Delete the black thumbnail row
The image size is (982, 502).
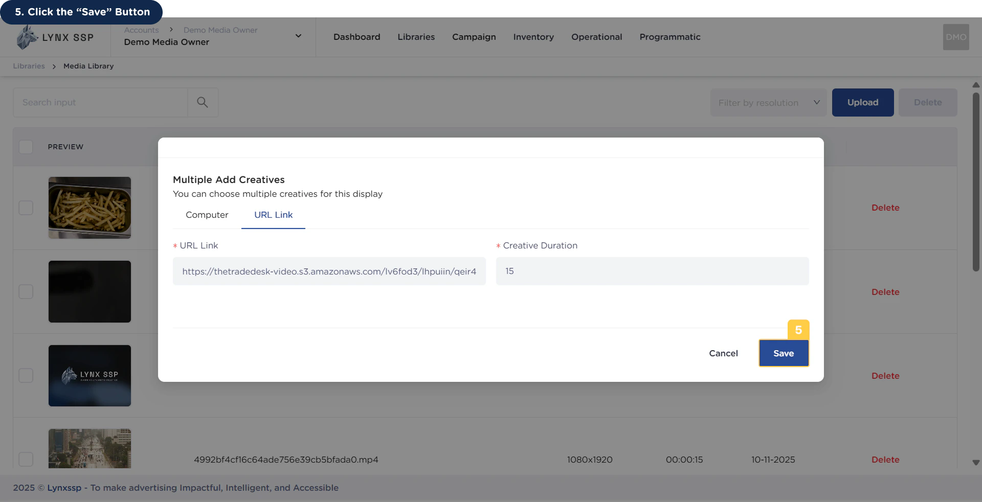pos(885,292)
